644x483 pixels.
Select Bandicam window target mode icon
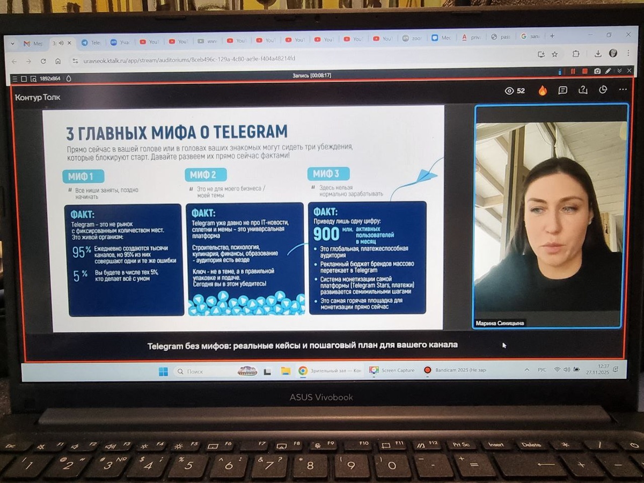tap(24, 78)
